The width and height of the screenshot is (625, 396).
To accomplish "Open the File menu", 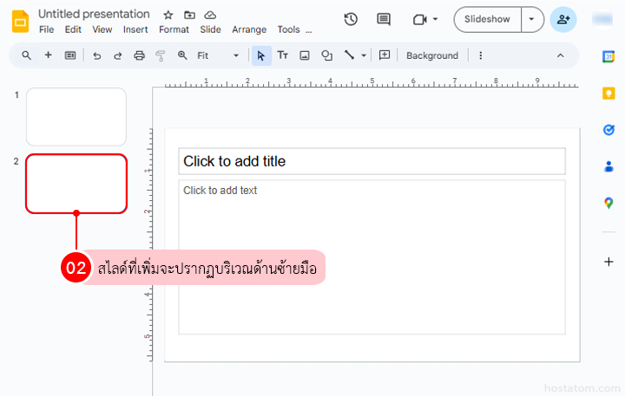I will tap(46, 29).
